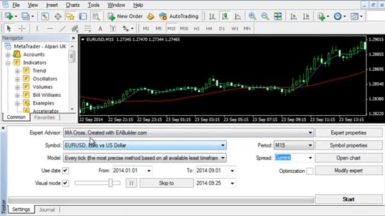Open the Charts menu
The height and width of the screenshot is (216, 385).
[x=73, y=5]
